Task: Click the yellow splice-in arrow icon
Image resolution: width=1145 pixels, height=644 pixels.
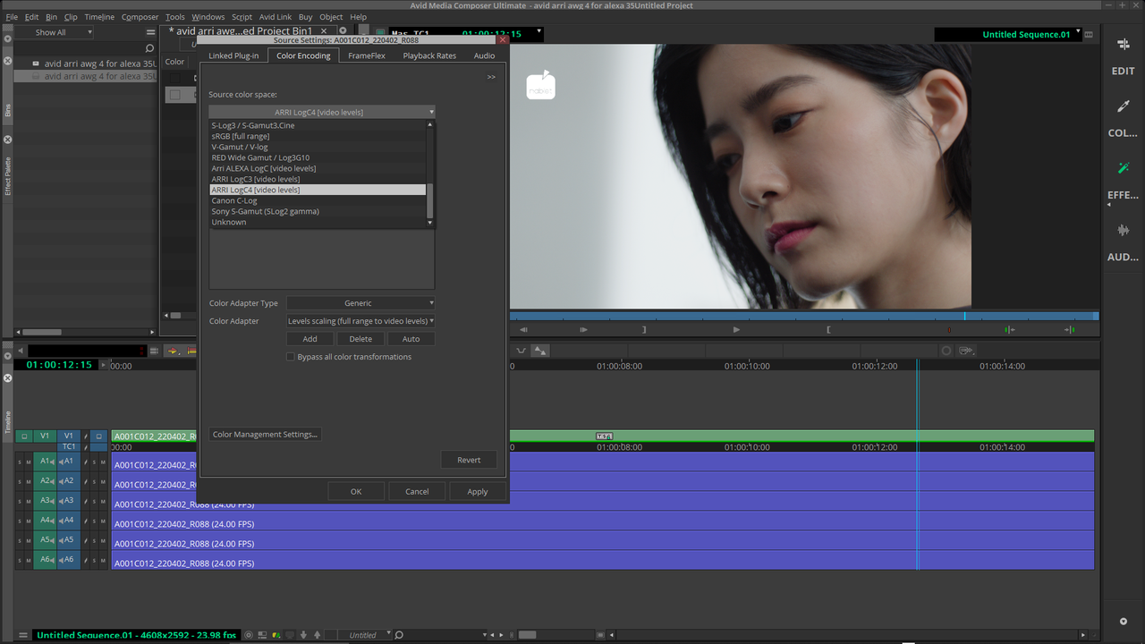Action: point(173,351)
